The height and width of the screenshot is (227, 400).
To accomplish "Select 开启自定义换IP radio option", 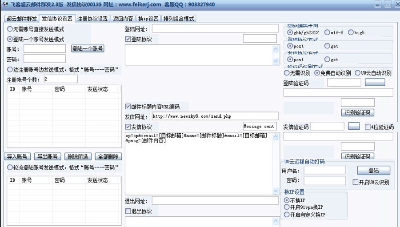I will 304,215.
